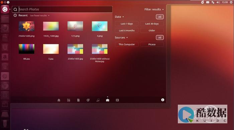
Task: Collapse the Filter results panel
Action: point(154,9)
